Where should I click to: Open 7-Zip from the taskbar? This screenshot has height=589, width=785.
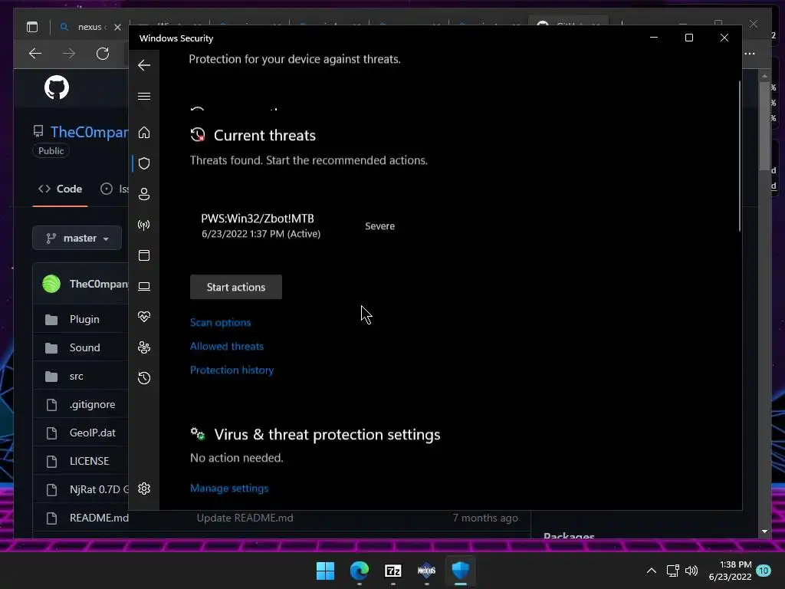[393, 571]
